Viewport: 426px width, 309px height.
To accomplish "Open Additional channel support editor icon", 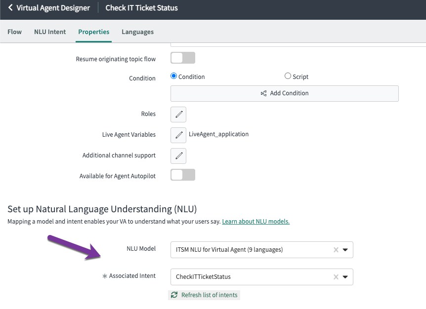I will tap(178, 155).
